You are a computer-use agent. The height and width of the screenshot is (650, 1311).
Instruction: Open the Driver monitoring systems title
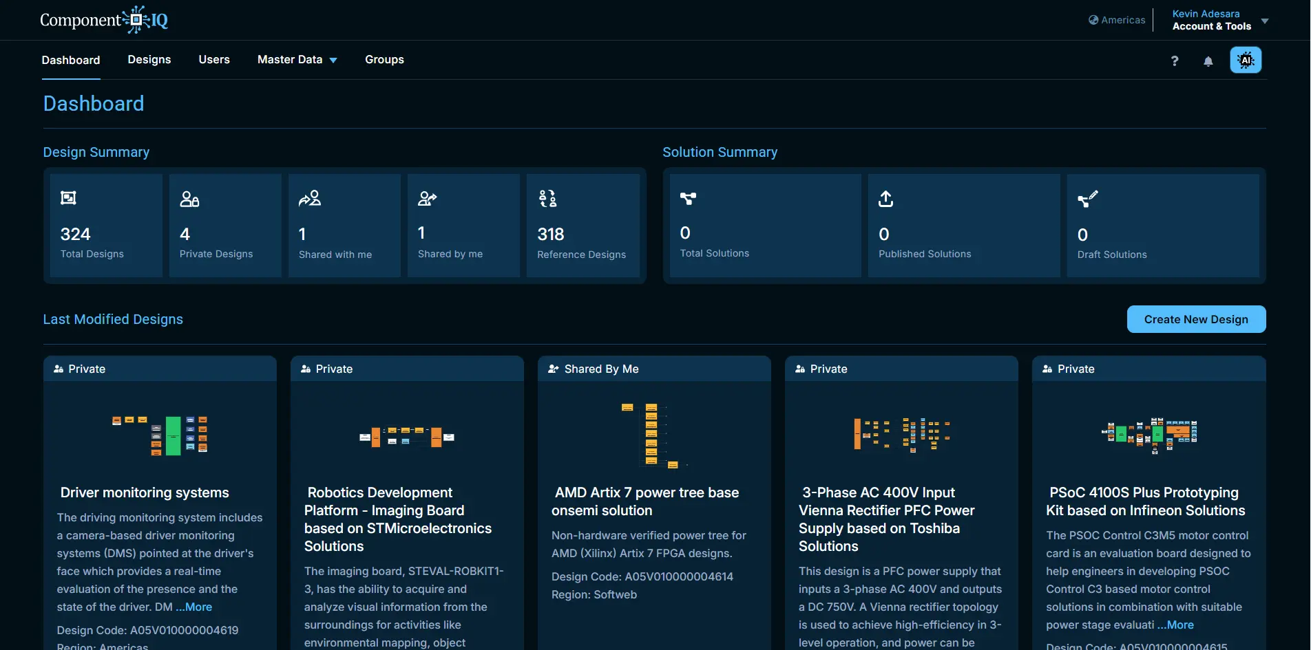pos(145,492)
